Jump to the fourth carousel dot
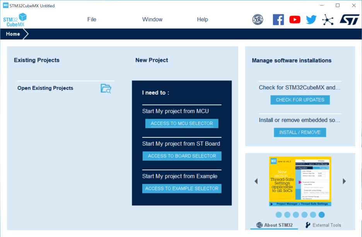This screenshot has width=362, height=237. pos(304,215)
